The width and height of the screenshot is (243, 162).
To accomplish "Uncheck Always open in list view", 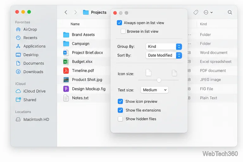I will point(119,23).
